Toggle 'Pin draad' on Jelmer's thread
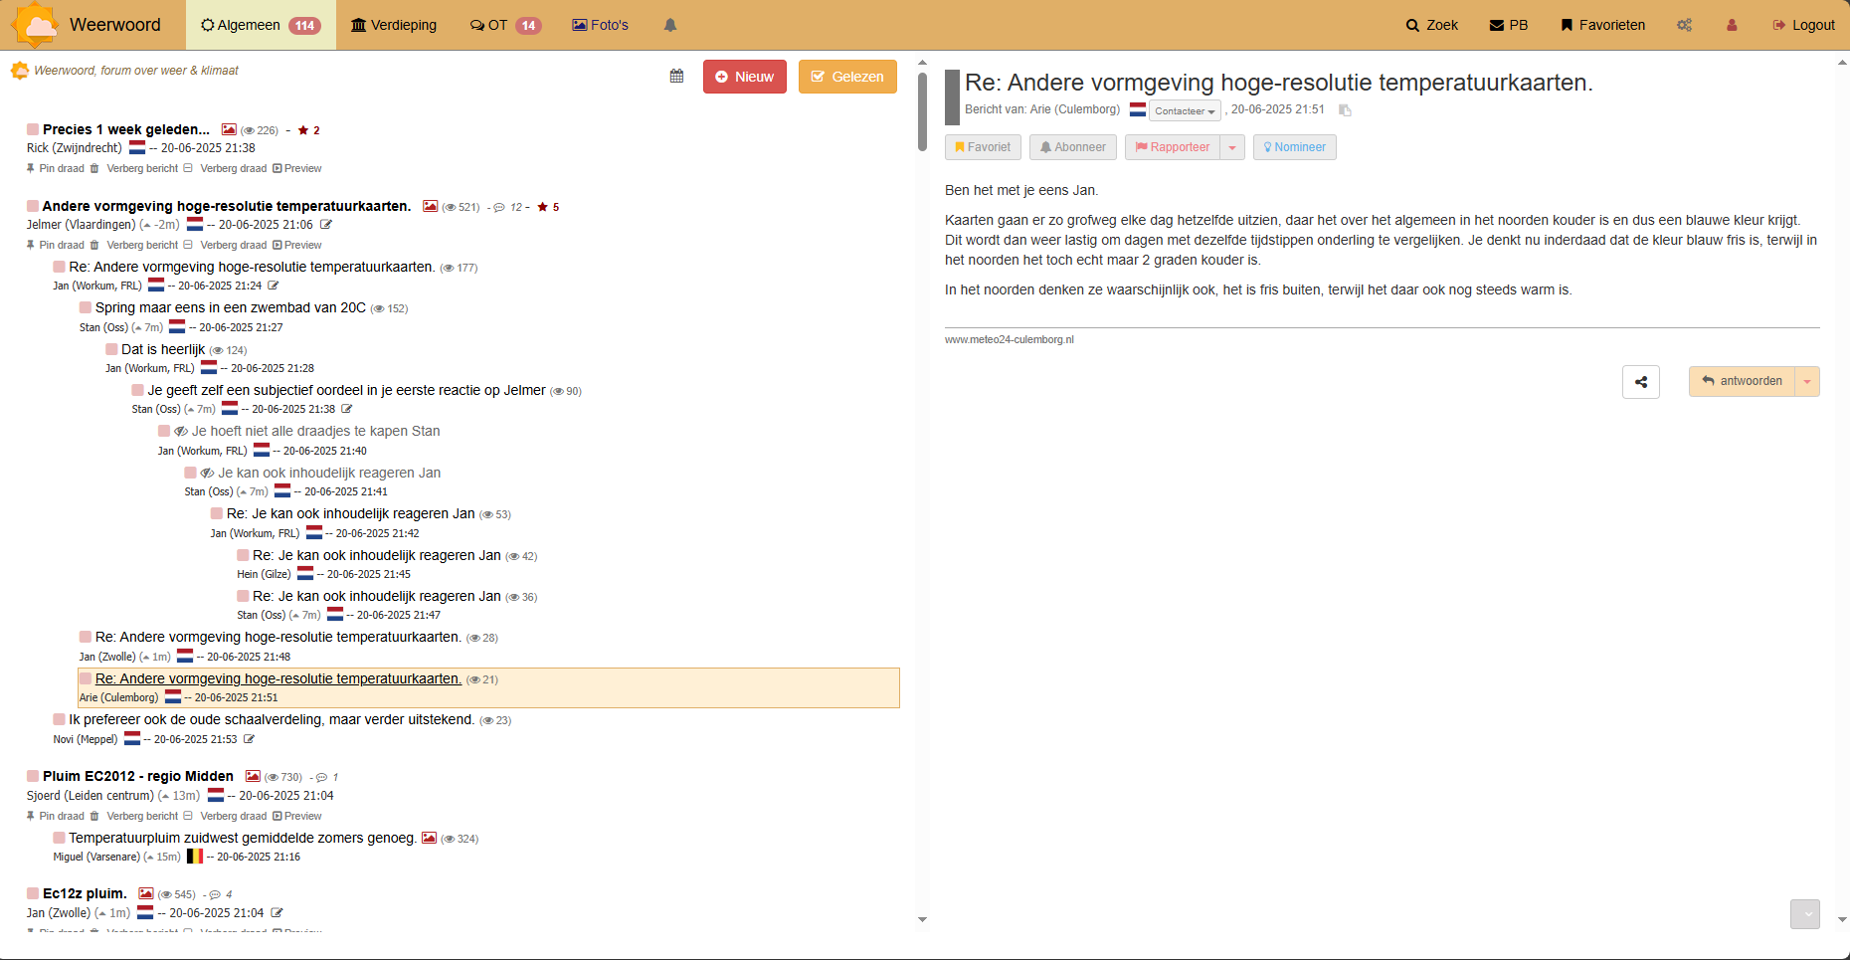The width and height of the screenshot is (1850, 960). (56, 245)
